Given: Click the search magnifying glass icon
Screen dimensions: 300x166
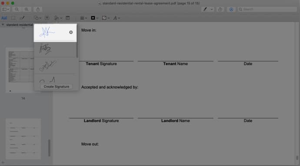Looking at the screenshot, I should [240, 9].
